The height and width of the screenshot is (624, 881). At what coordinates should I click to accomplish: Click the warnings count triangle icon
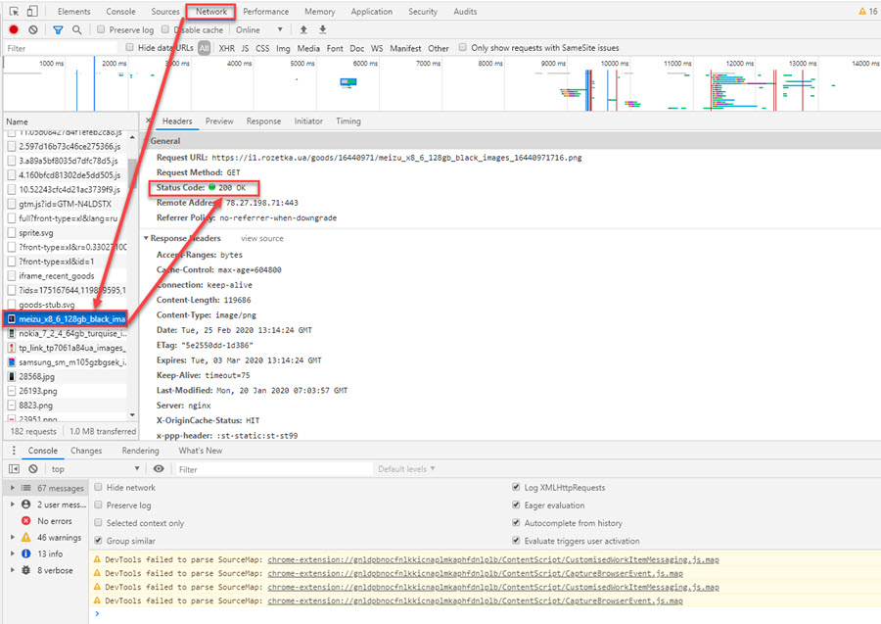click(862, 11)
